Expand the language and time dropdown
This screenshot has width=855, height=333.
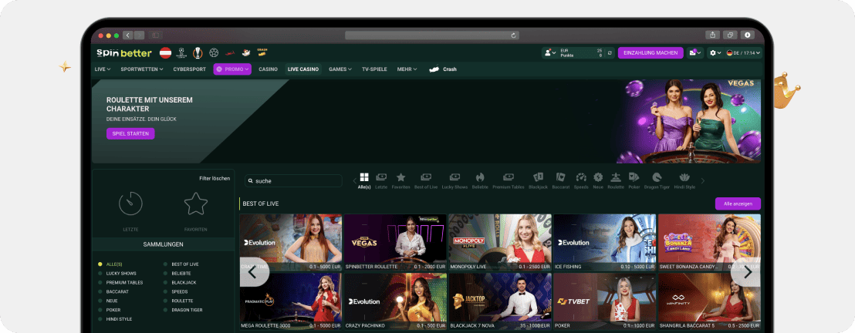(x=744, y=53)
